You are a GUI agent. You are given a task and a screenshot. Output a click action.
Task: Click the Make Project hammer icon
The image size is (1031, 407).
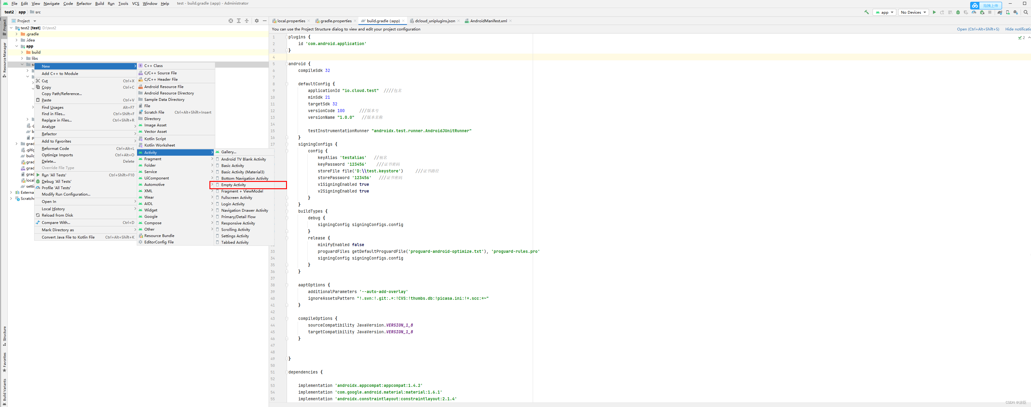pos(866,12)
